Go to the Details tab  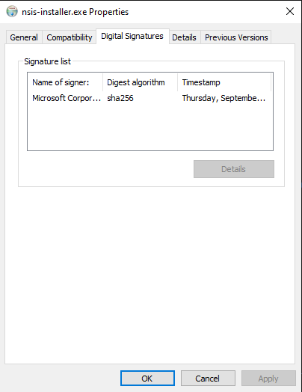[x=185, y=37]
